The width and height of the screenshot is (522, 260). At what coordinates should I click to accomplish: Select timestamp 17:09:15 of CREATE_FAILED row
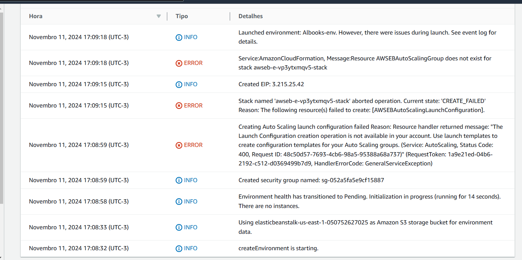pos(79,105)
